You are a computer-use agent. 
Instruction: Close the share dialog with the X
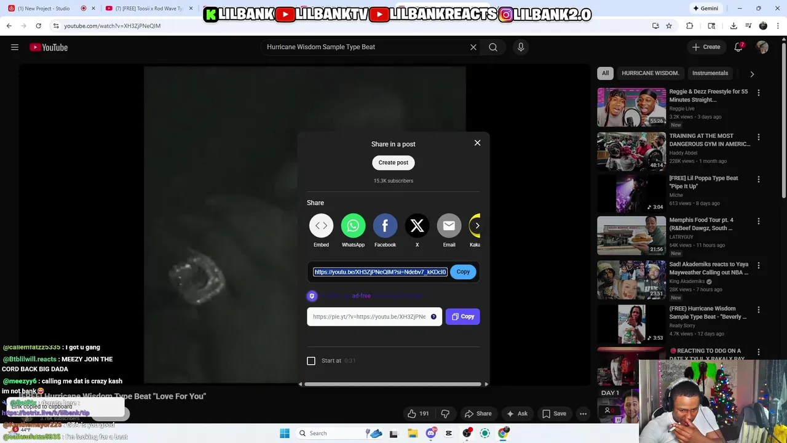477,143
